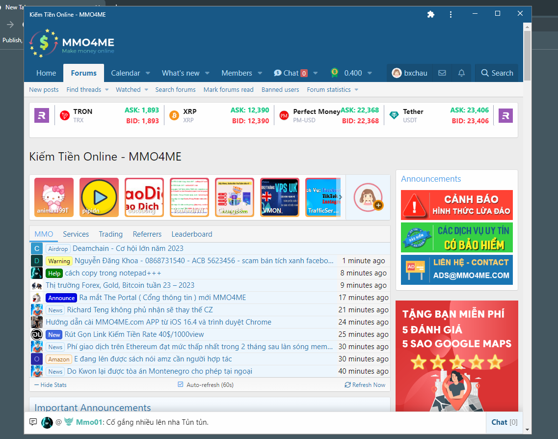
Task: Open the VMON VPS UK story thumbnail
Action: click(280, 197)
